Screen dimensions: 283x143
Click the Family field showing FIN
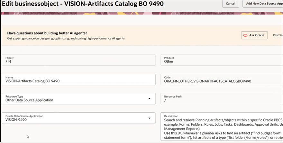[x=78, y=60]
